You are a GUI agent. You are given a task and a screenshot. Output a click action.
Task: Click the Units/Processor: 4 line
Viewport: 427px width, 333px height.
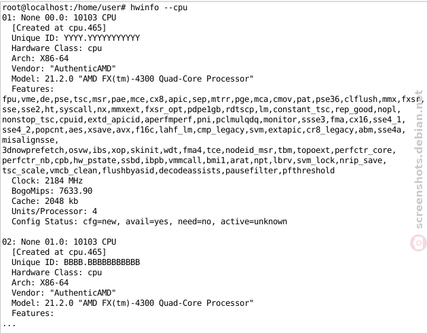(54, 211)
